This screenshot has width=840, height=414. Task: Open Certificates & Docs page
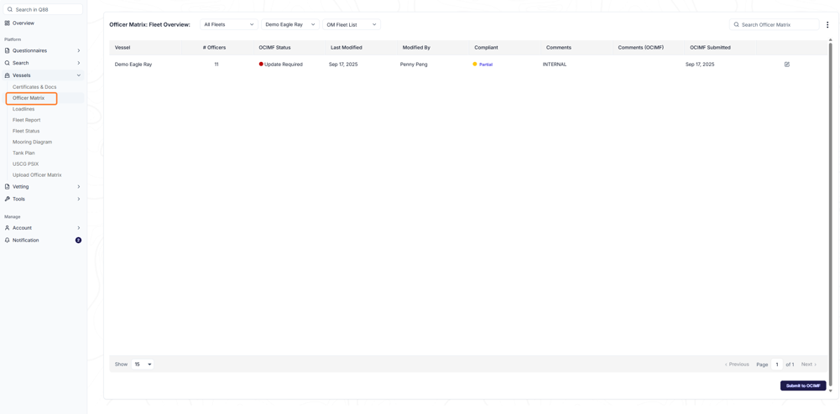tap(34, 86)
